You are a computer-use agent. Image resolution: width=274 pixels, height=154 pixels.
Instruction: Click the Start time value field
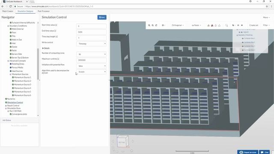(91, 26)
